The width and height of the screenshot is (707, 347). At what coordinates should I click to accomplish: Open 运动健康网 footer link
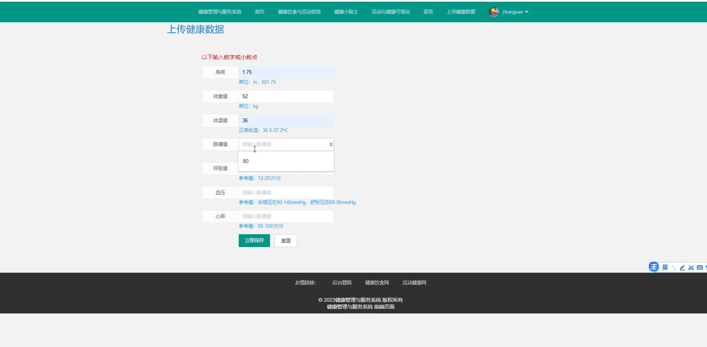(414, 283)
